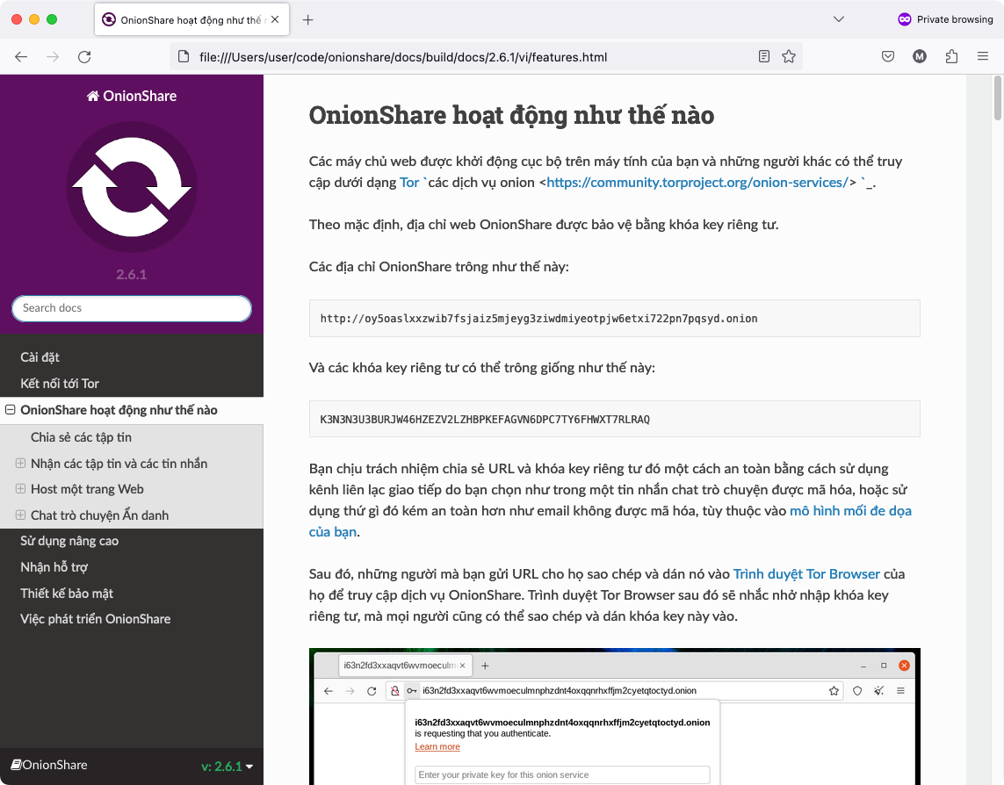Click the back navigation arrow in Firefox
The height and width of the screenshot is (785, 1004).
21,55
